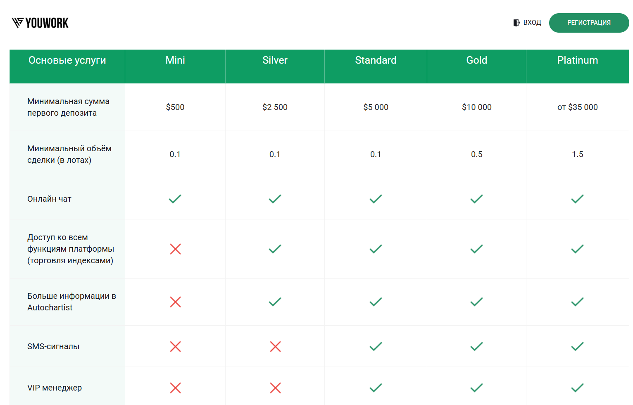This screenshot has height=405, width=633.
Task: Click the Silver 0.1 minimum lot value
Action: point(275,154)
